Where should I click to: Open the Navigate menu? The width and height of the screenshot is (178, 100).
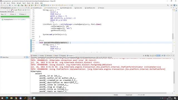[x=19, y=3]
